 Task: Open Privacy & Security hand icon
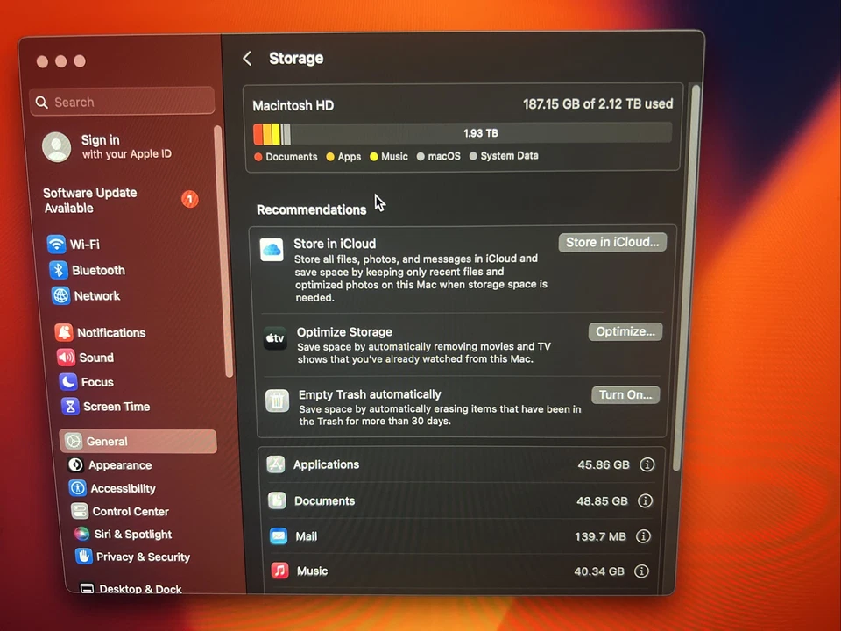pos(84,557)
